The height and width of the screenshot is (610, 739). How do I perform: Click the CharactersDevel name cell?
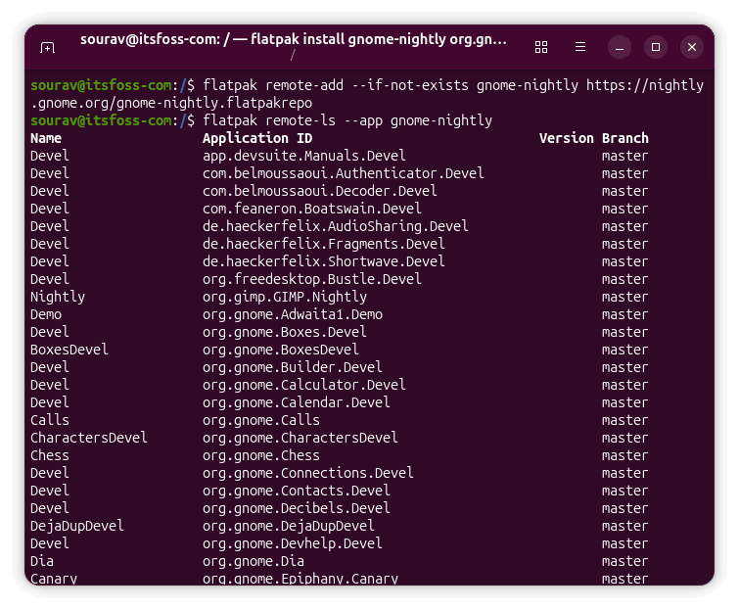tap(89, 438)
